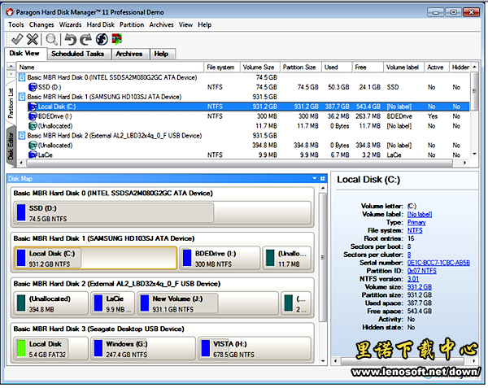
Task: Click the BDEDrive (I:) partition icon in list
Action: (33, 116)
